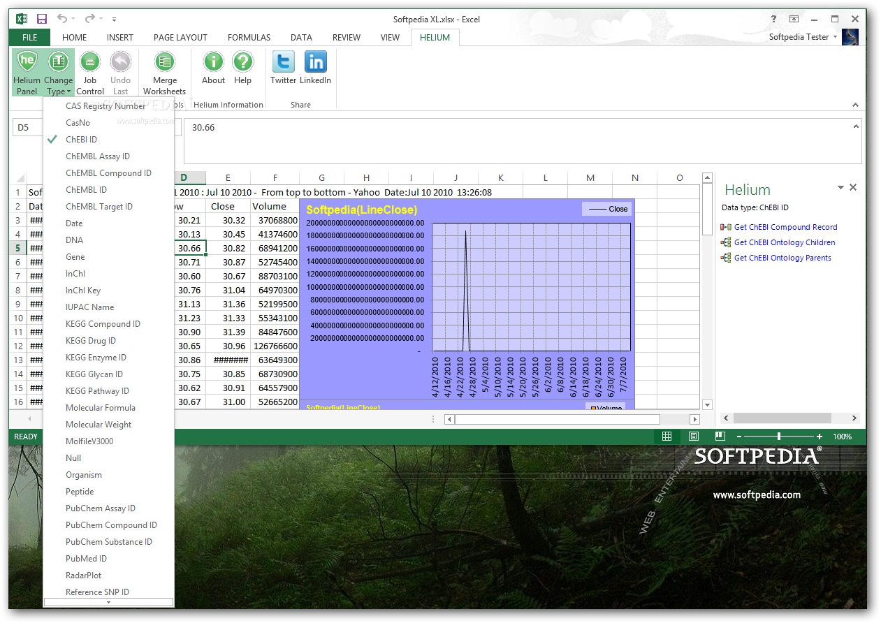
Task: Close the Helium task pane
Action: tap(853, 188)
